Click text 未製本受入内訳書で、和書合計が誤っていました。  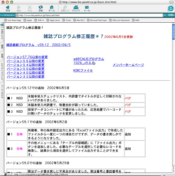63,105
